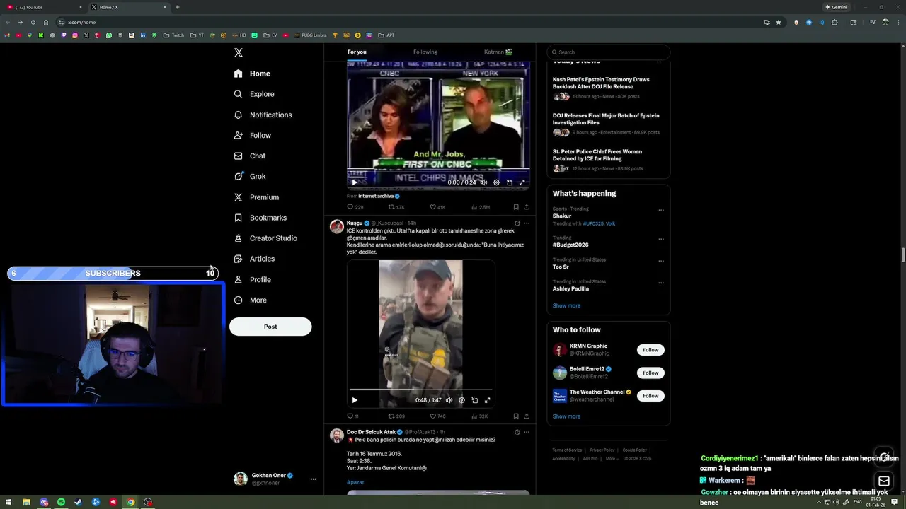Open a new browser tab
Viewport: 906px width, 509px height.
[x=177, y=7]
